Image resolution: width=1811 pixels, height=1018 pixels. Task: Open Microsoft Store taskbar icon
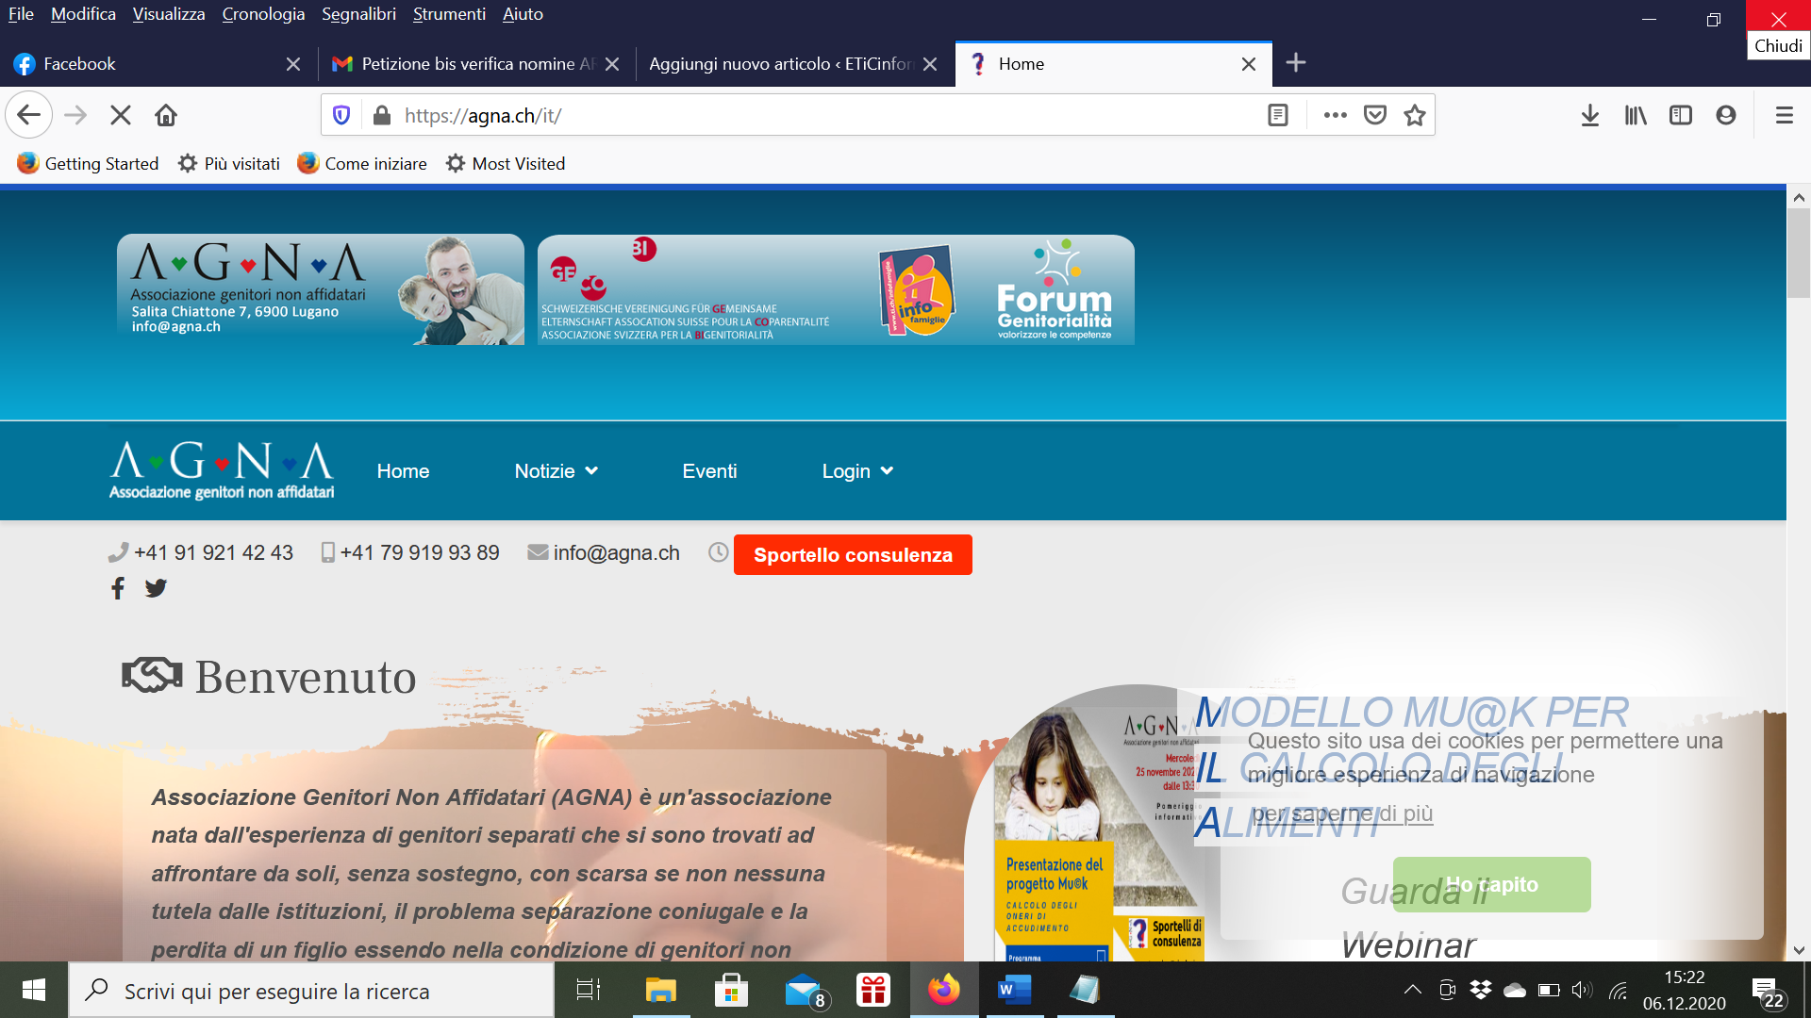pyautogui.click(x=731, y=990)
